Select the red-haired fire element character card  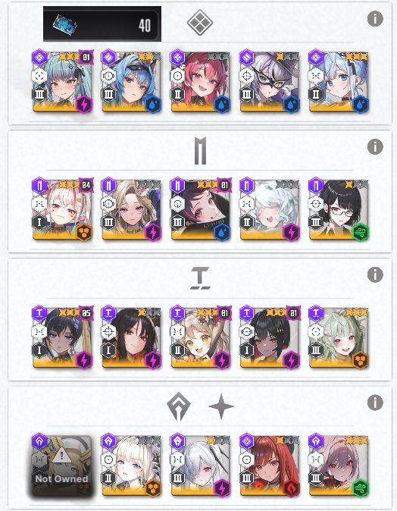[269, 466]
